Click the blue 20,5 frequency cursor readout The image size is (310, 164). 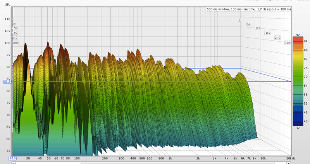[12, 158]
